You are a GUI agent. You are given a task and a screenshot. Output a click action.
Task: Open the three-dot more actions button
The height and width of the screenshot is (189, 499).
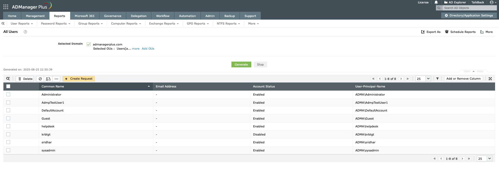(56, 79)
